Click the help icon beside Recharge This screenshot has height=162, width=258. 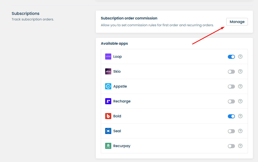point(241,101)
